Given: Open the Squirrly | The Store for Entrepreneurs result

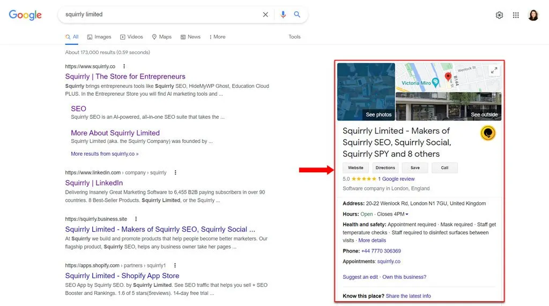Looking at the screenshot, I should 125,76.
